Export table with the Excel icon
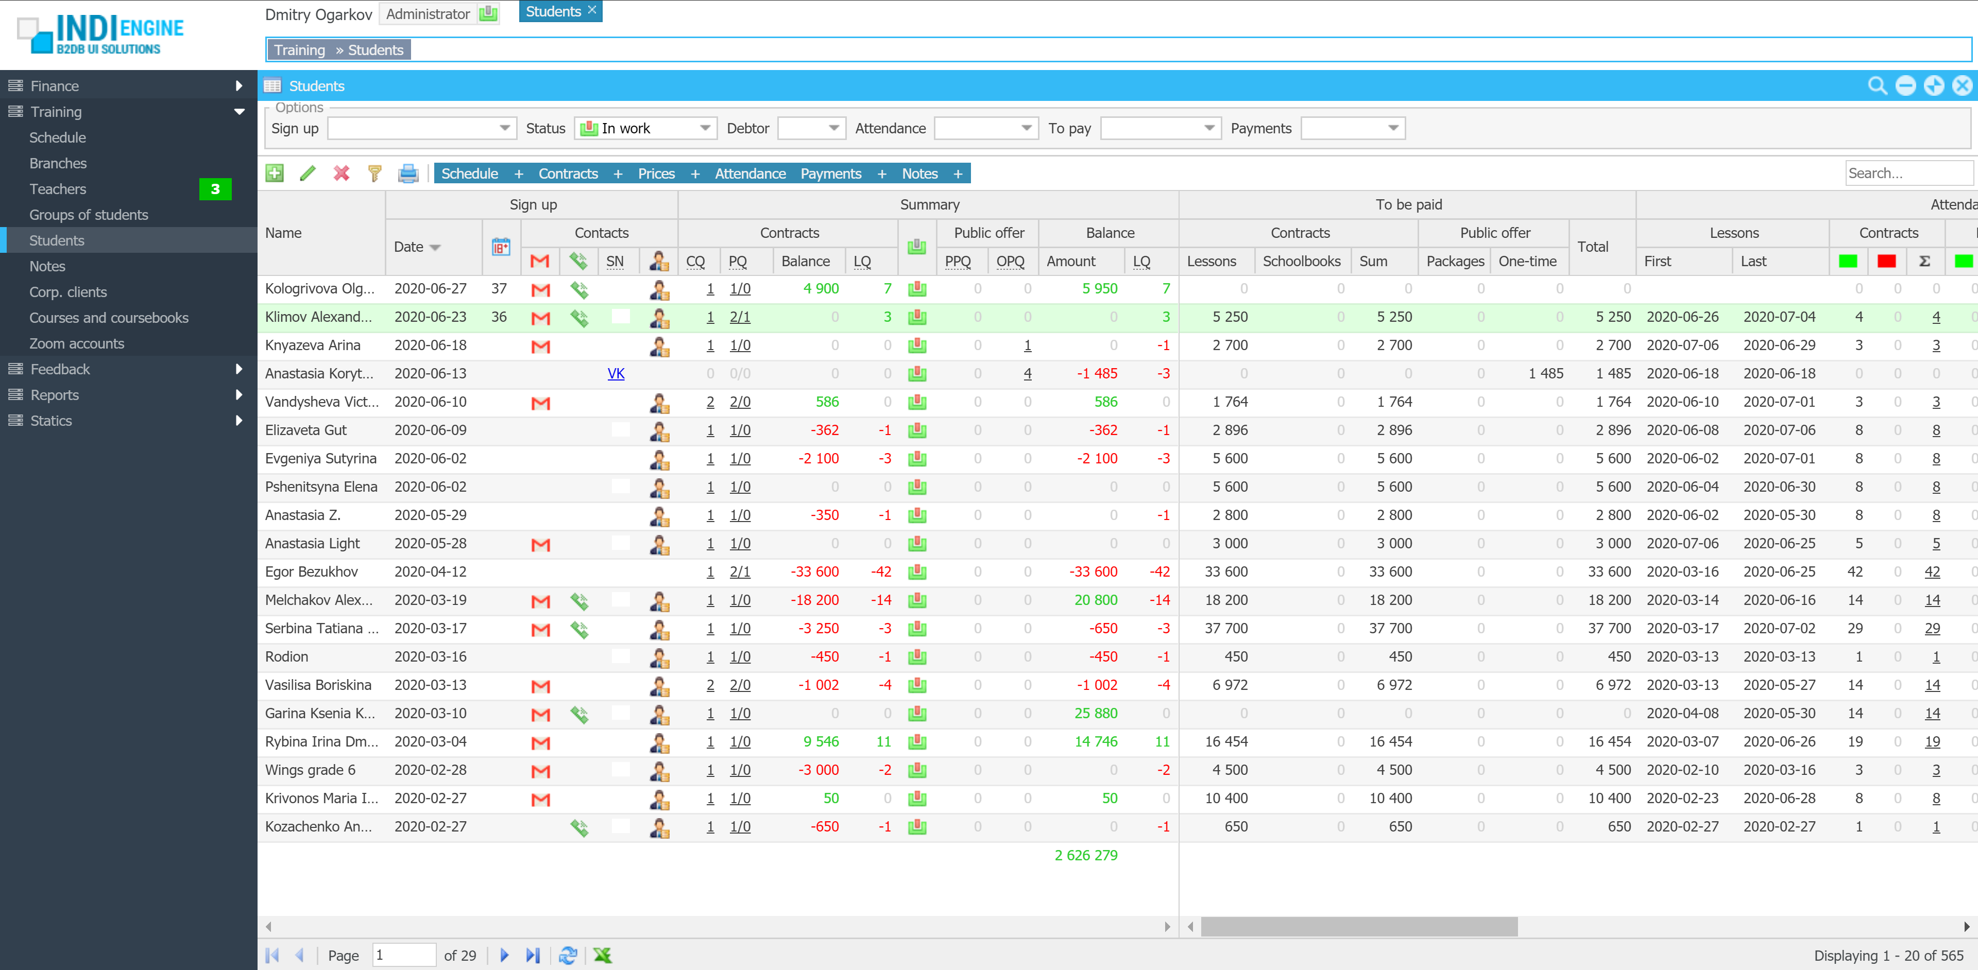The image size is (1978, 970). coord(603,956)
